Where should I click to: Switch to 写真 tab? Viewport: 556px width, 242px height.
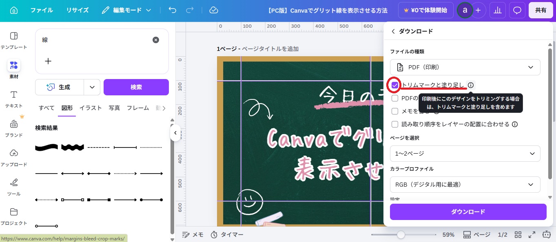coord(114,108)
